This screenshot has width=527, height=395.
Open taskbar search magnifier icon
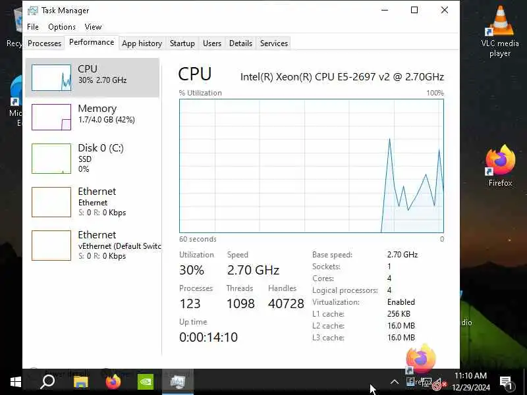(47, 382)
